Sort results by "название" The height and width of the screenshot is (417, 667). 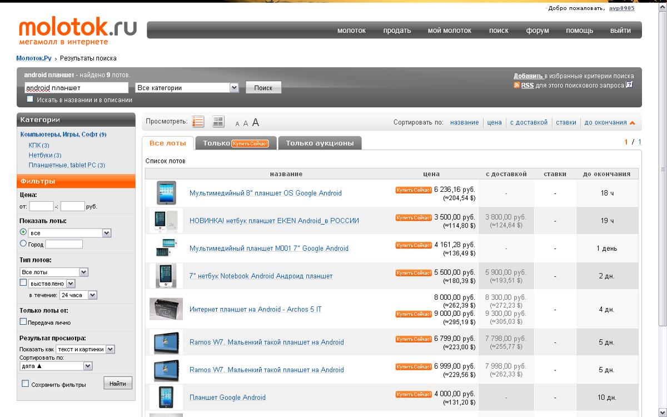coord(465,122)
